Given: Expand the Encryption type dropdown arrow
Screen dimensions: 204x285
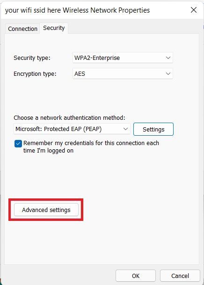Looking at the screenshot, I should [168, 73].
